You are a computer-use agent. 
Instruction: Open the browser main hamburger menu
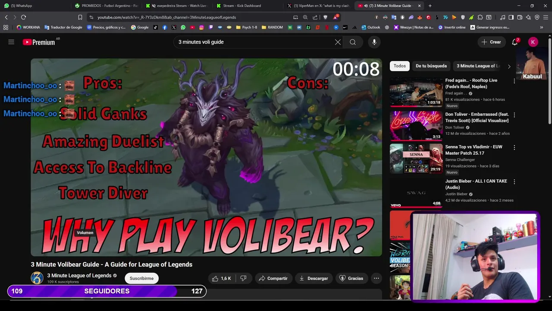tap(546, 17)
